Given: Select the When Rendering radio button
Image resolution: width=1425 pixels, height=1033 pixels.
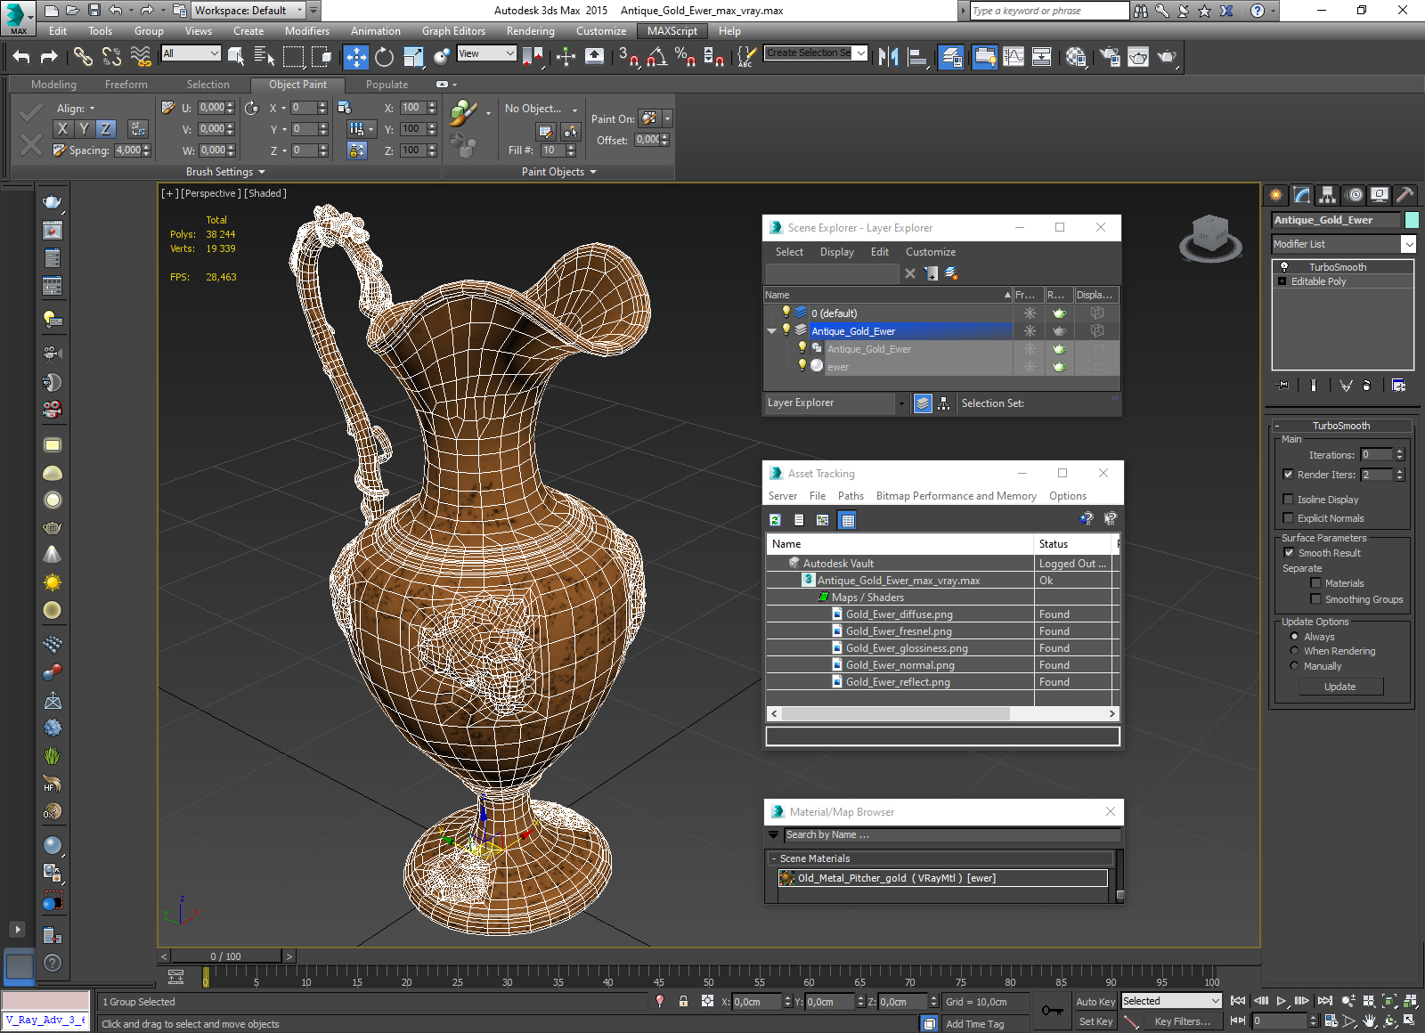Looking at the screenshot, I should tap(1294, 651).
